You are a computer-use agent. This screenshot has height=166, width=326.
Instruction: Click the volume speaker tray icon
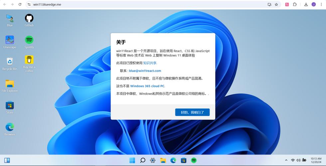pyautogui.click(x=298, y=160)
